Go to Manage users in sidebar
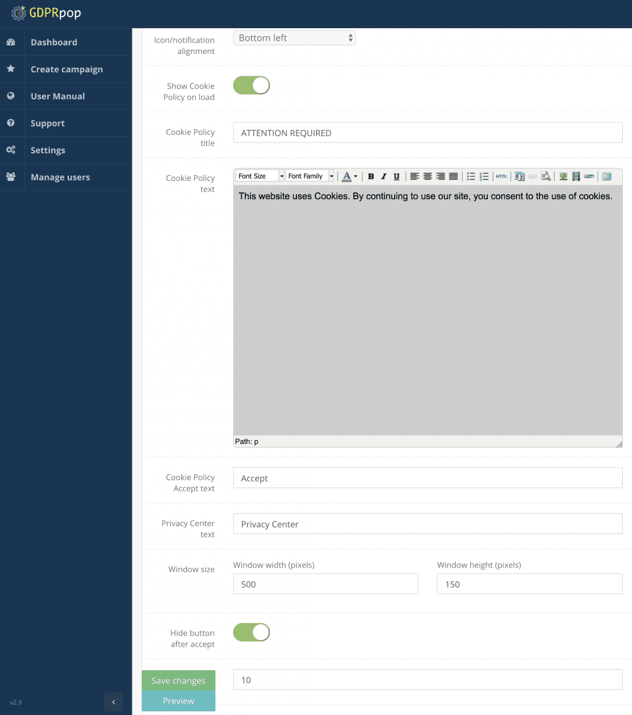 point(60,177)
